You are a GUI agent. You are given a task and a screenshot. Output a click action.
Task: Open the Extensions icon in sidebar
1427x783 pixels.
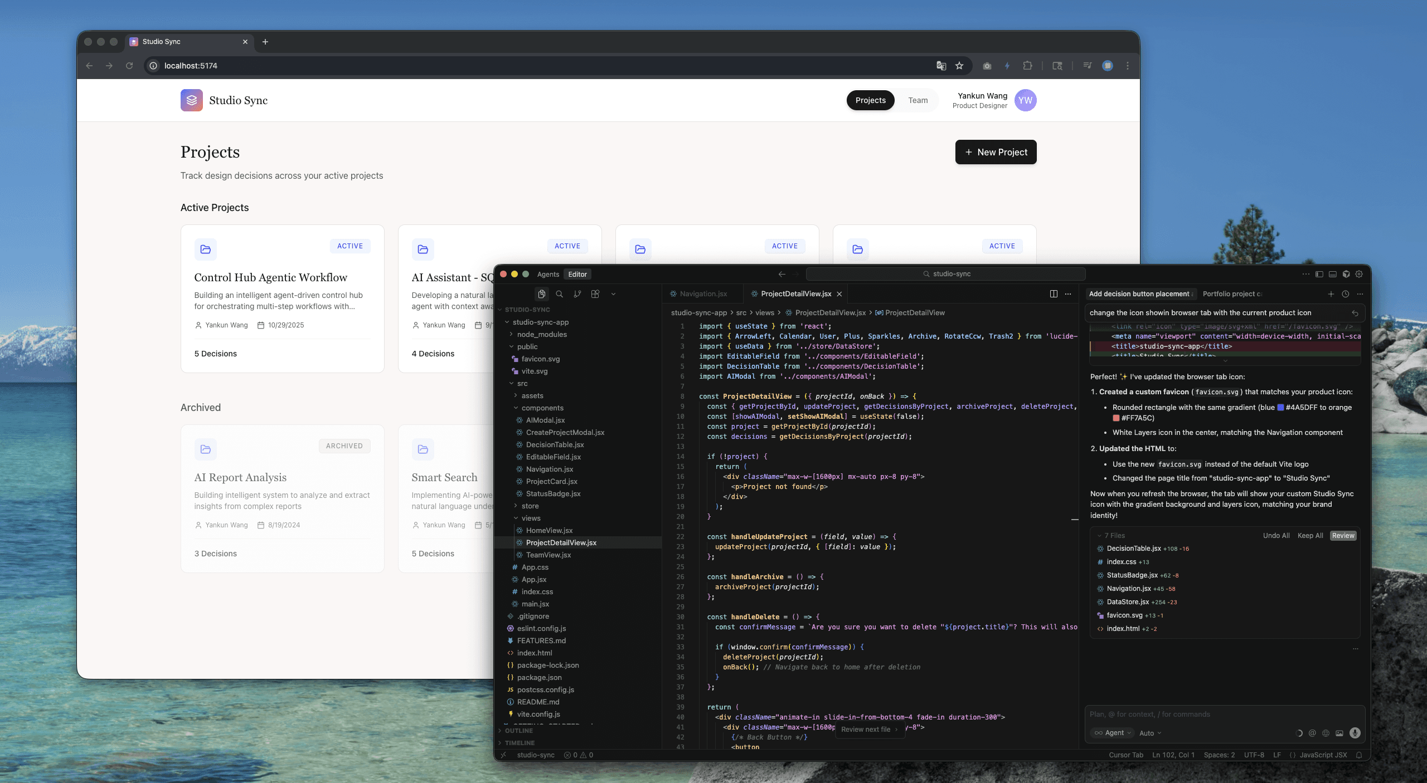pyautogui.click(x=595, y=294)
